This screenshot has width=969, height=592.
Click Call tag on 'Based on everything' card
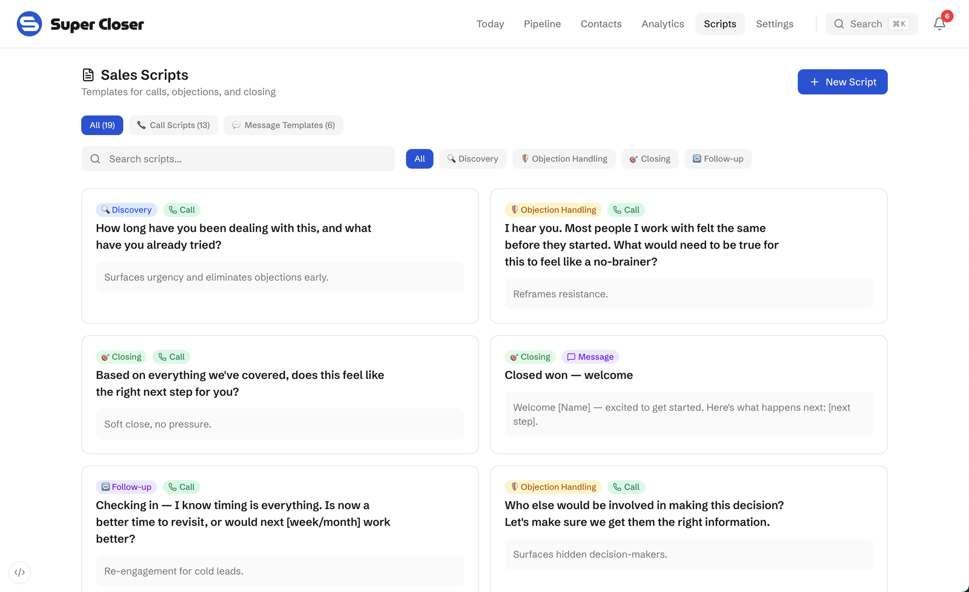pos(171,357)
